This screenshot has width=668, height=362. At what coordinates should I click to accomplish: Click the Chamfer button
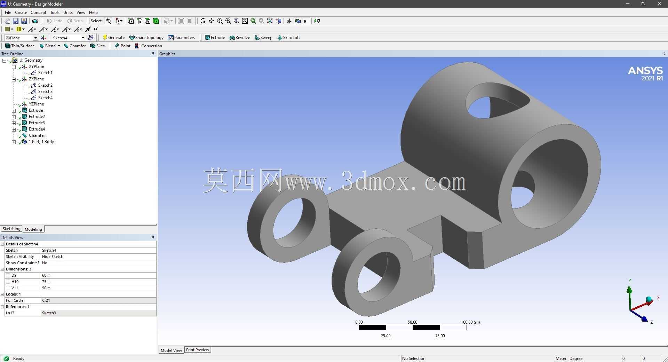coord(74,46)
